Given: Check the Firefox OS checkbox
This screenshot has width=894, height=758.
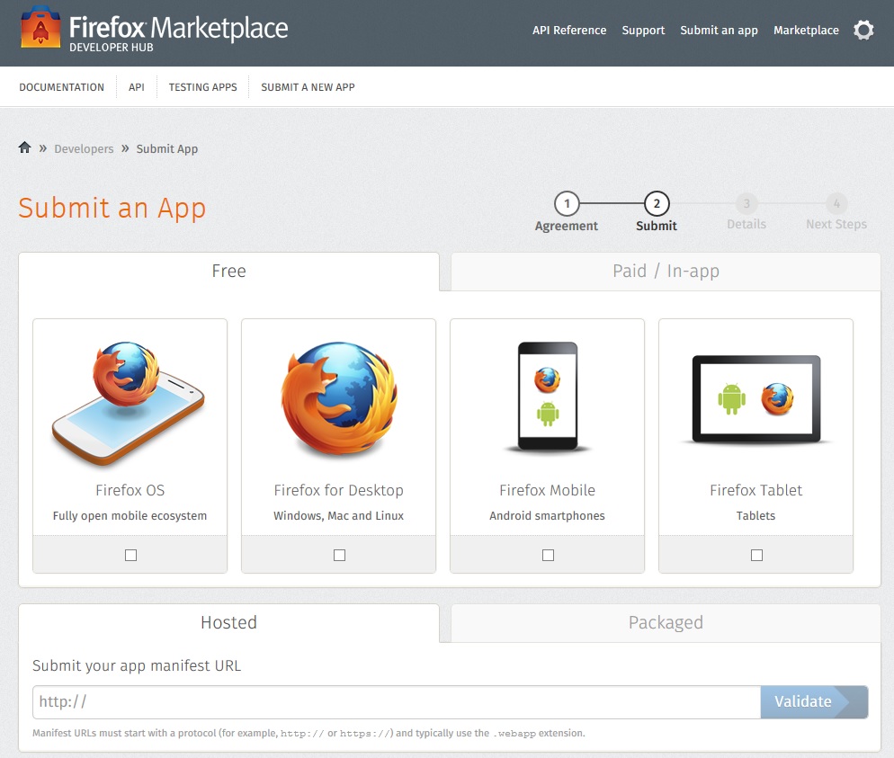Looking at the screenshot, I should tap(130, 555).
